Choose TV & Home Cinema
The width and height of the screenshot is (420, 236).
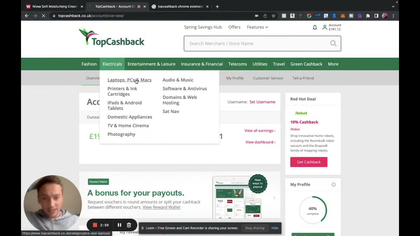[x=128, y=126]
